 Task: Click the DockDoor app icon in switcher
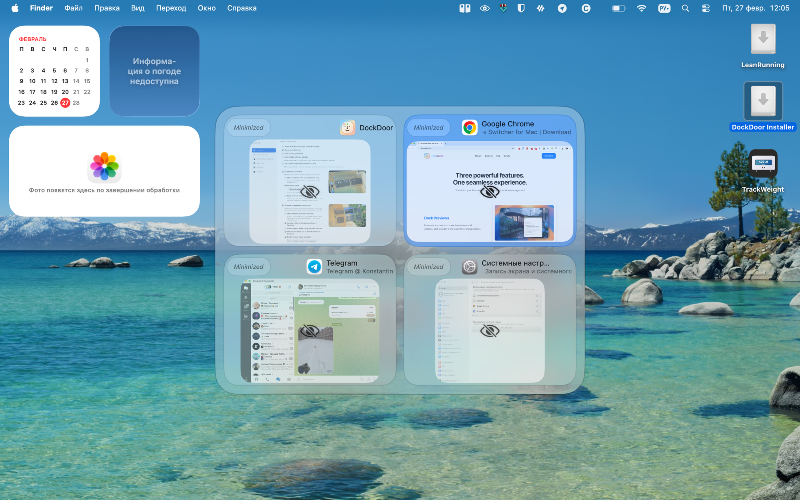347,128
